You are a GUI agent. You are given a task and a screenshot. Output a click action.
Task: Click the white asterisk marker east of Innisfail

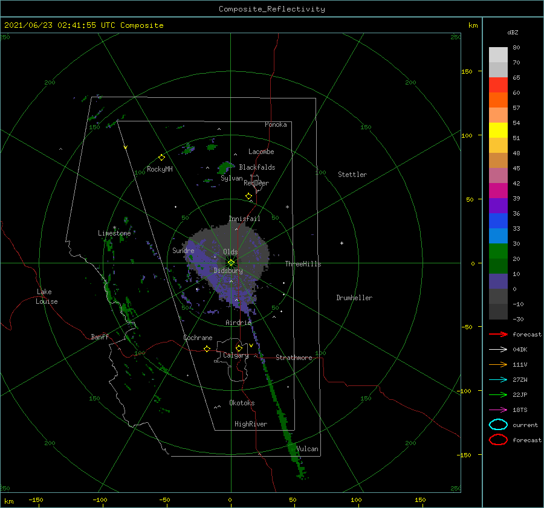[287, 207]
